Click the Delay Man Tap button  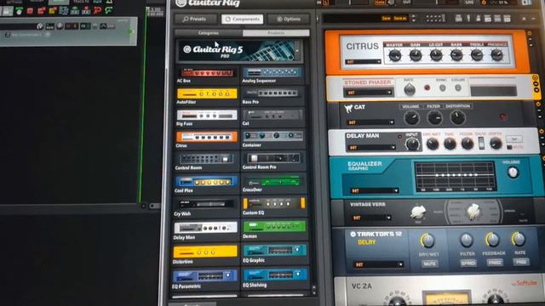pyautogui.click(x=514, y=139)
